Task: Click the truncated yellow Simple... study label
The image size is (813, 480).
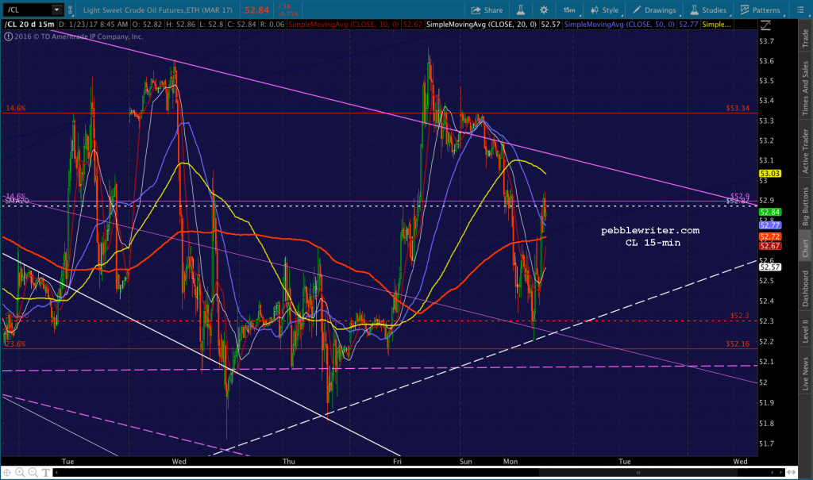Action: 717,25
